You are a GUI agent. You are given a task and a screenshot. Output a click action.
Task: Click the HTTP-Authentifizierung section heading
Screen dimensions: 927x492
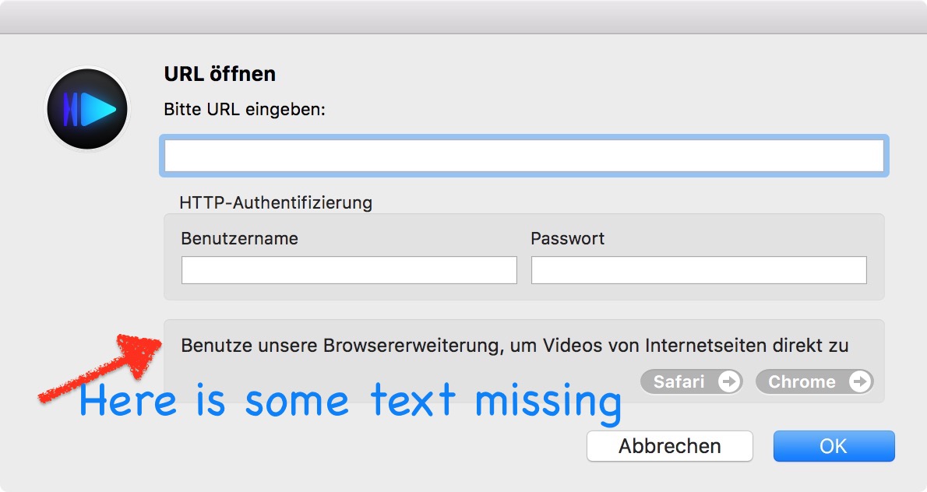(x=274, y=202)
